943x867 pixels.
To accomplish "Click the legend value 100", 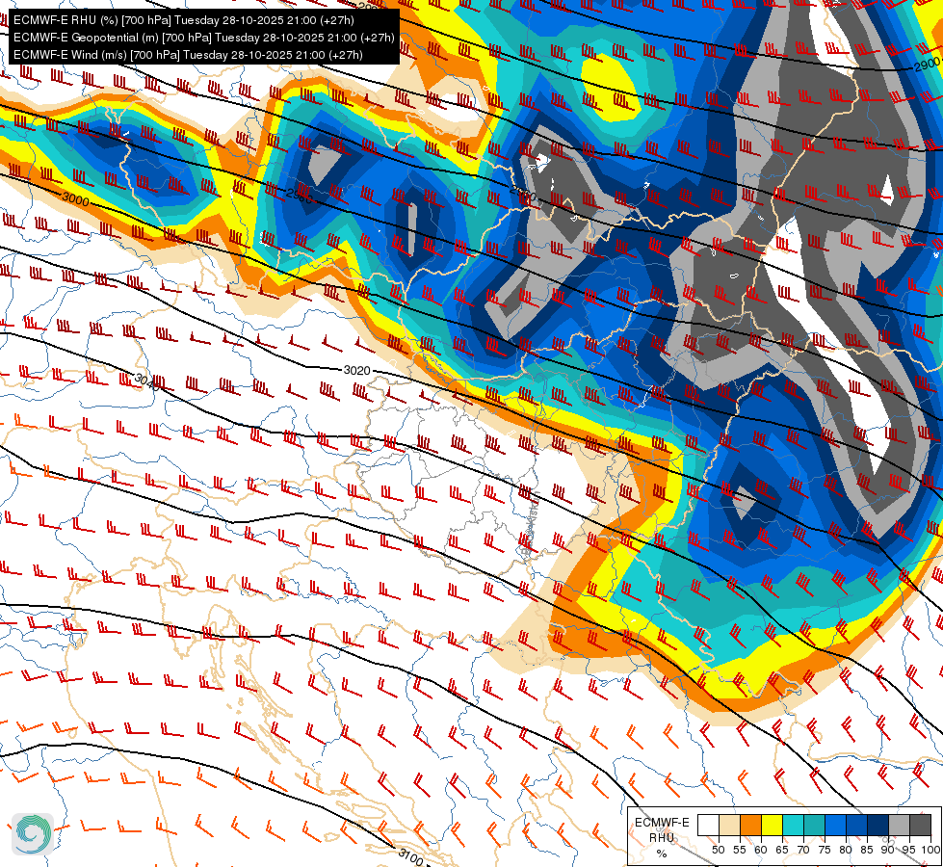I will point(930,850).
